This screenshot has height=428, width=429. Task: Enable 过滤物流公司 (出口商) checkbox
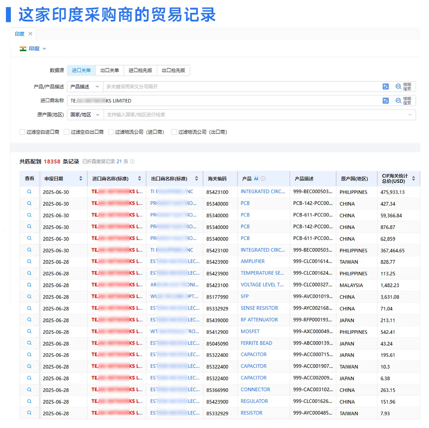(174, 132)
